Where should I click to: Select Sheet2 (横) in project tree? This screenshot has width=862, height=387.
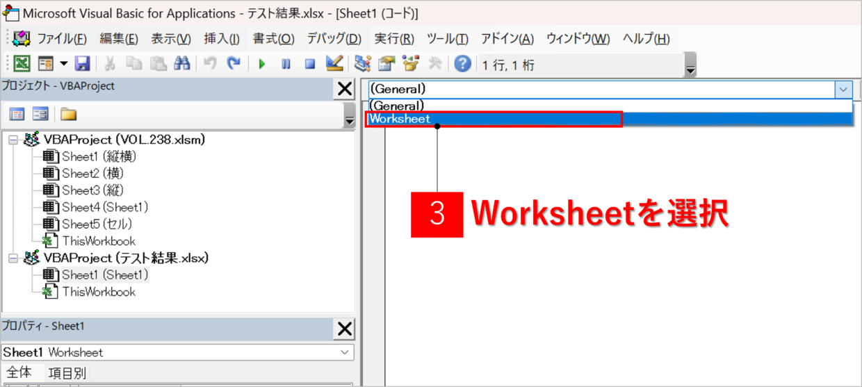coord(92,174)
